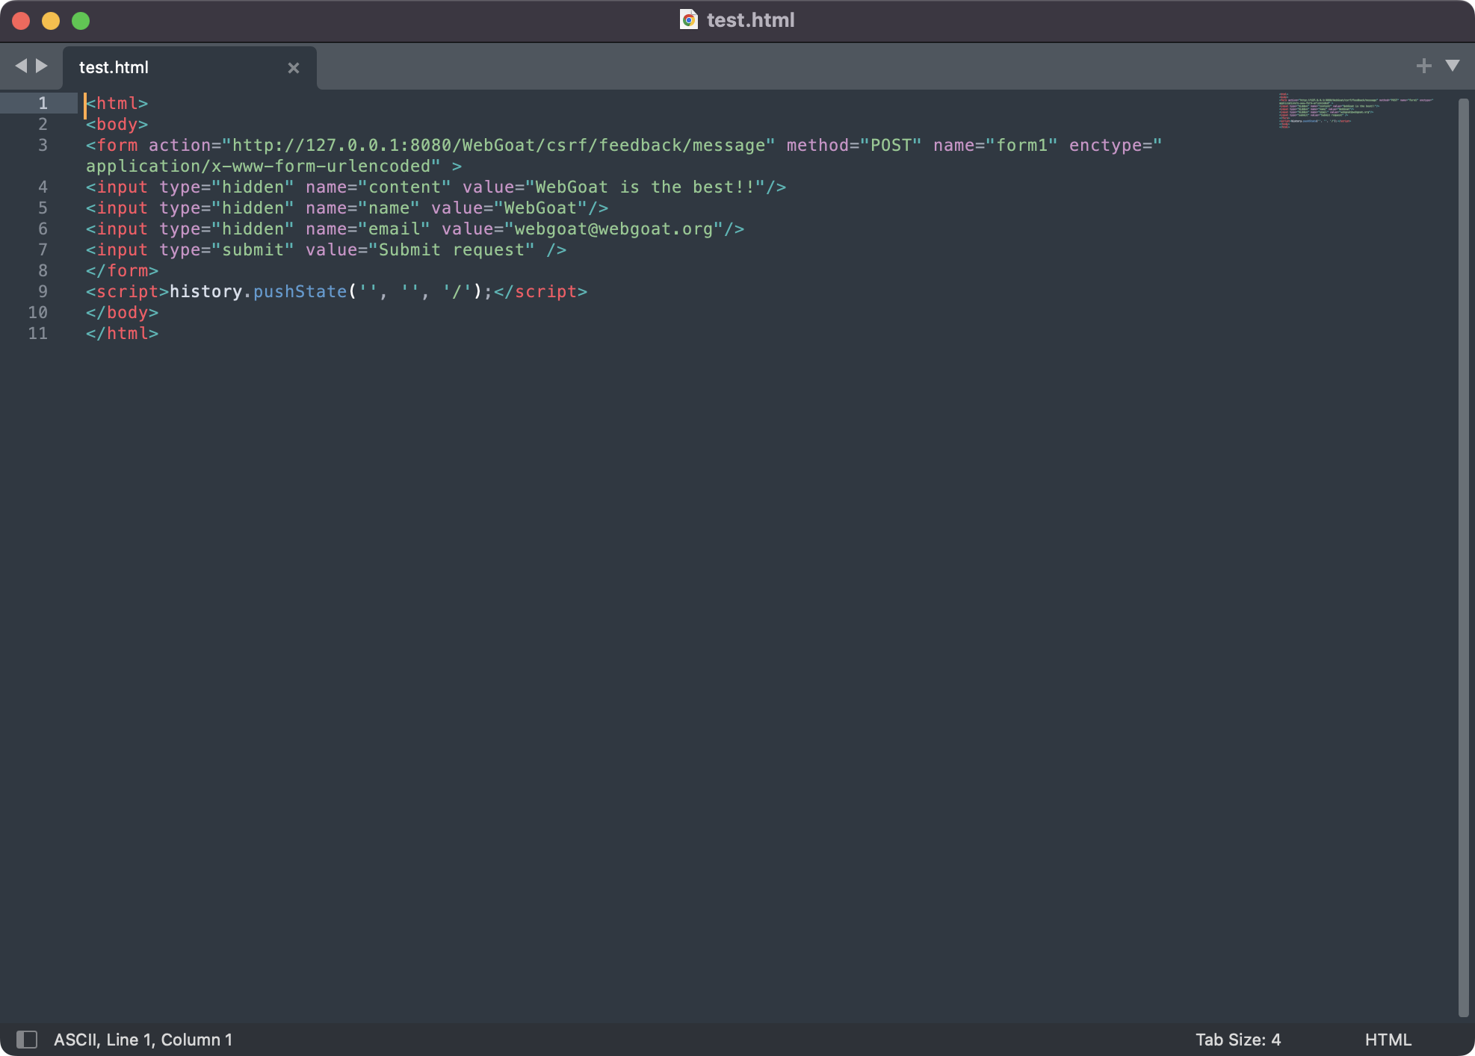Screen dimensions: 1475x1056
Task: Toggle the sidebar icon in status bar
Action: [x=27, y=1039]
